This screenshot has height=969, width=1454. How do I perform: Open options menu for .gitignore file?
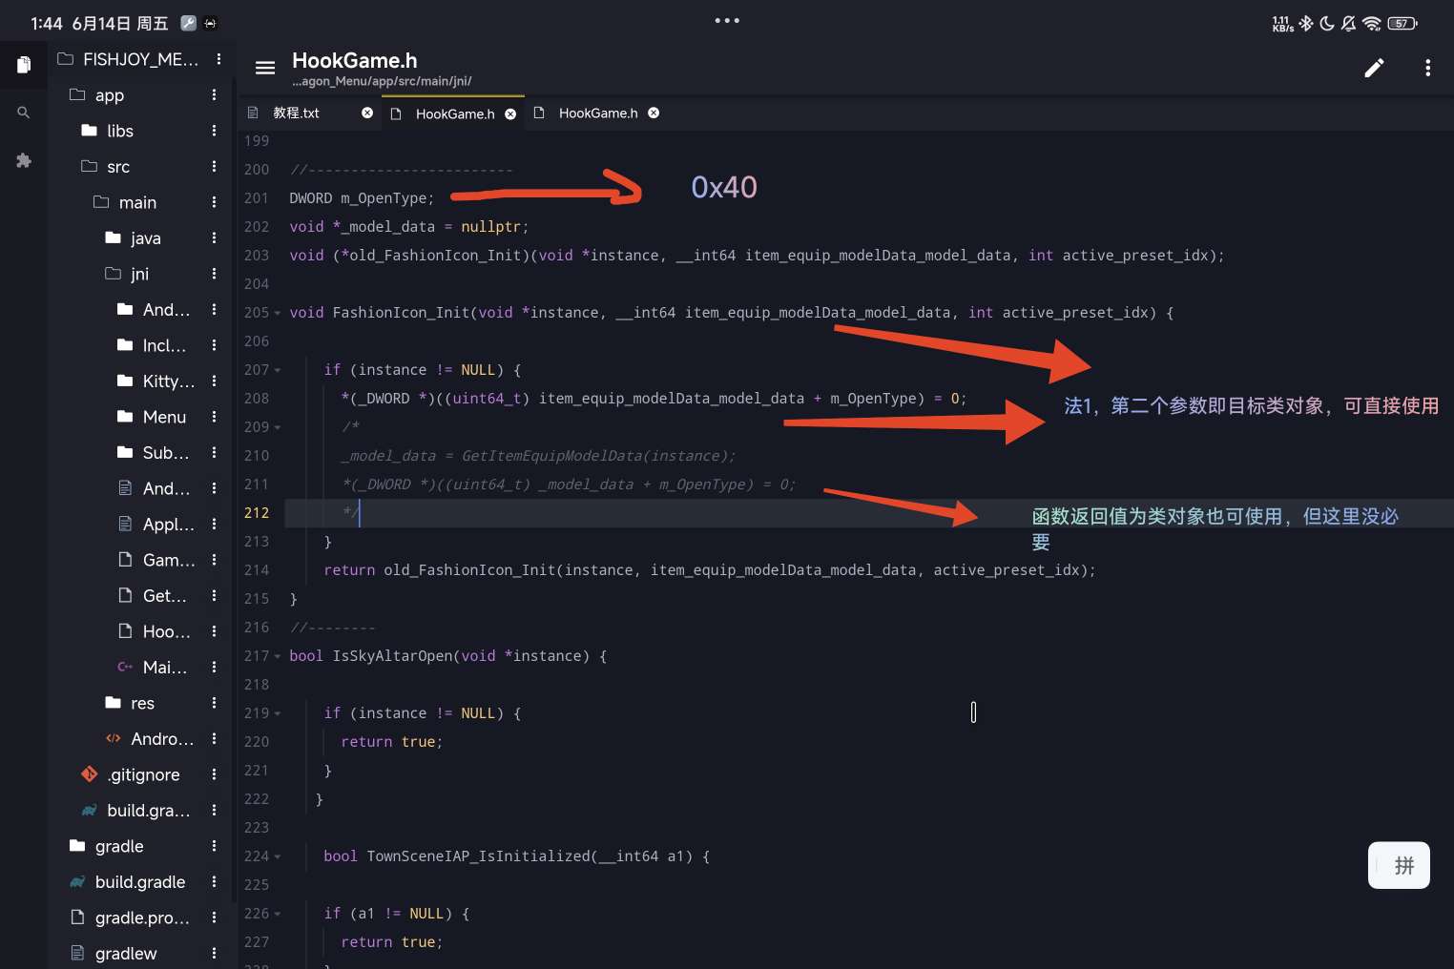(214, 774)
